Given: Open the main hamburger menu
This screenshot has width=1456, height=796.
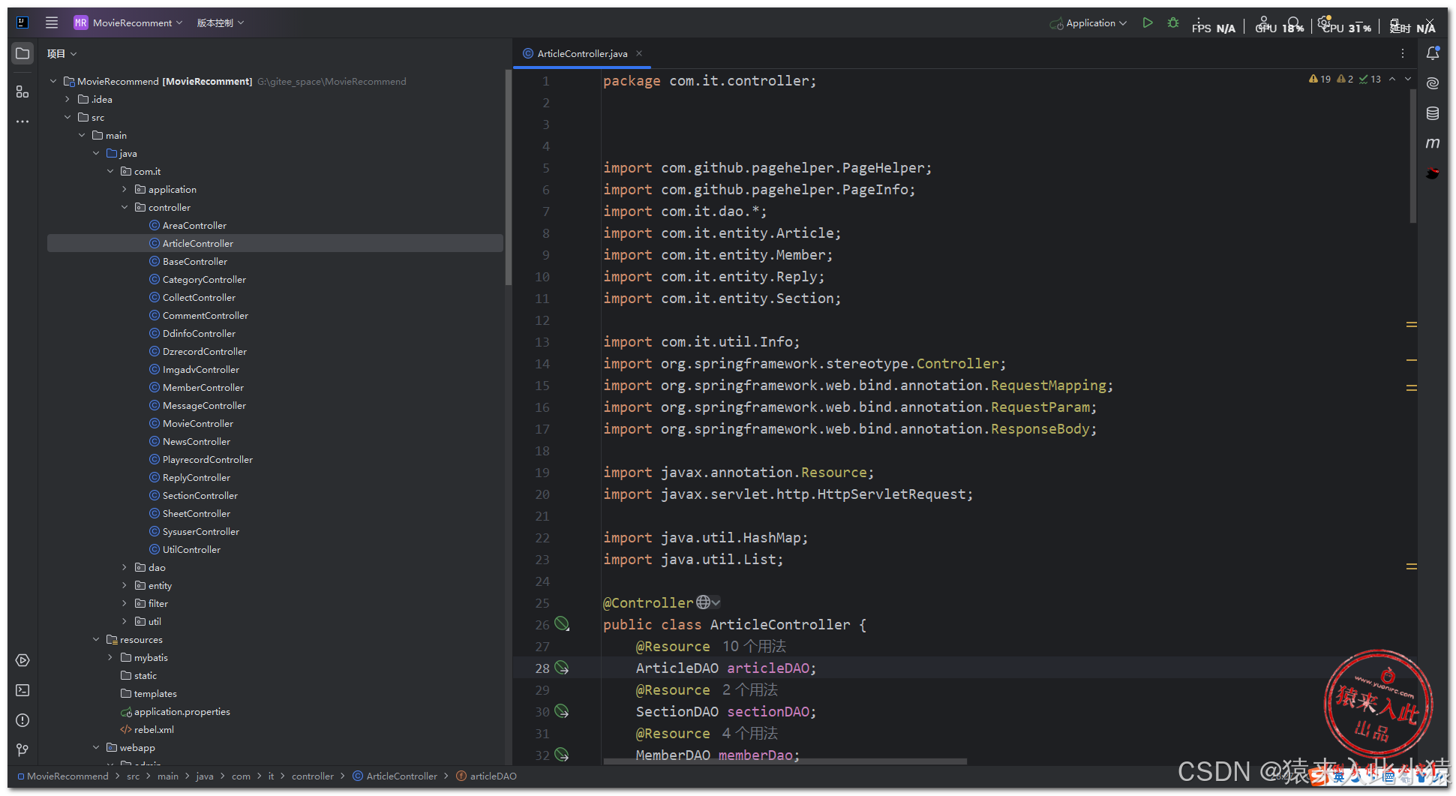Looking at the screenshot, I should click(x=51, y=23).
